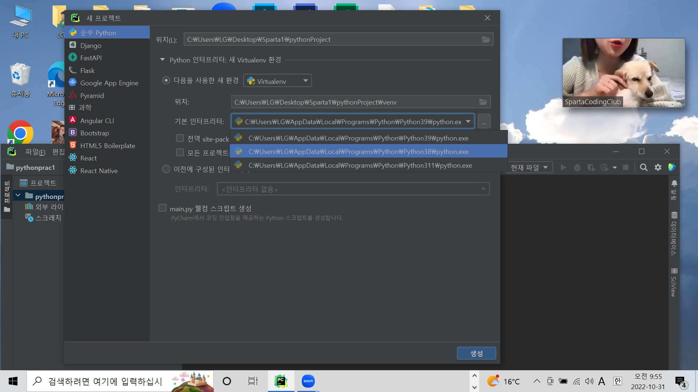Screen dimensions: 698x392
Task: Browse for project location folder
Action: 486,39
